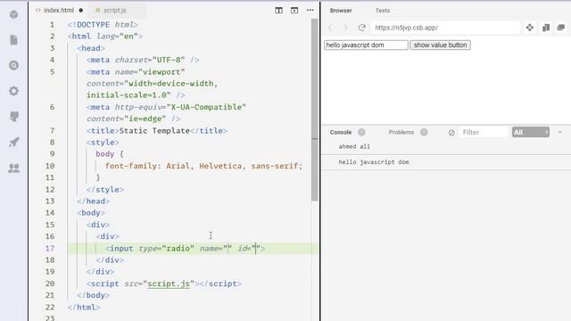Click the X-UA-Compatible attribute value
The height and width of the screenshot is (321, 571).
[x=206, y=107]
